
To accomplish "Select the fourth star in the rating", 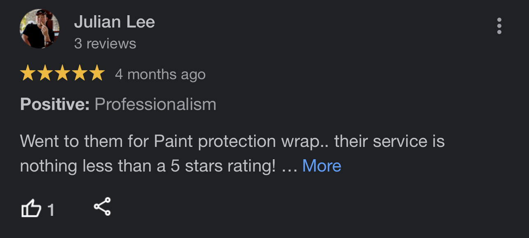I will coord(81,73).
